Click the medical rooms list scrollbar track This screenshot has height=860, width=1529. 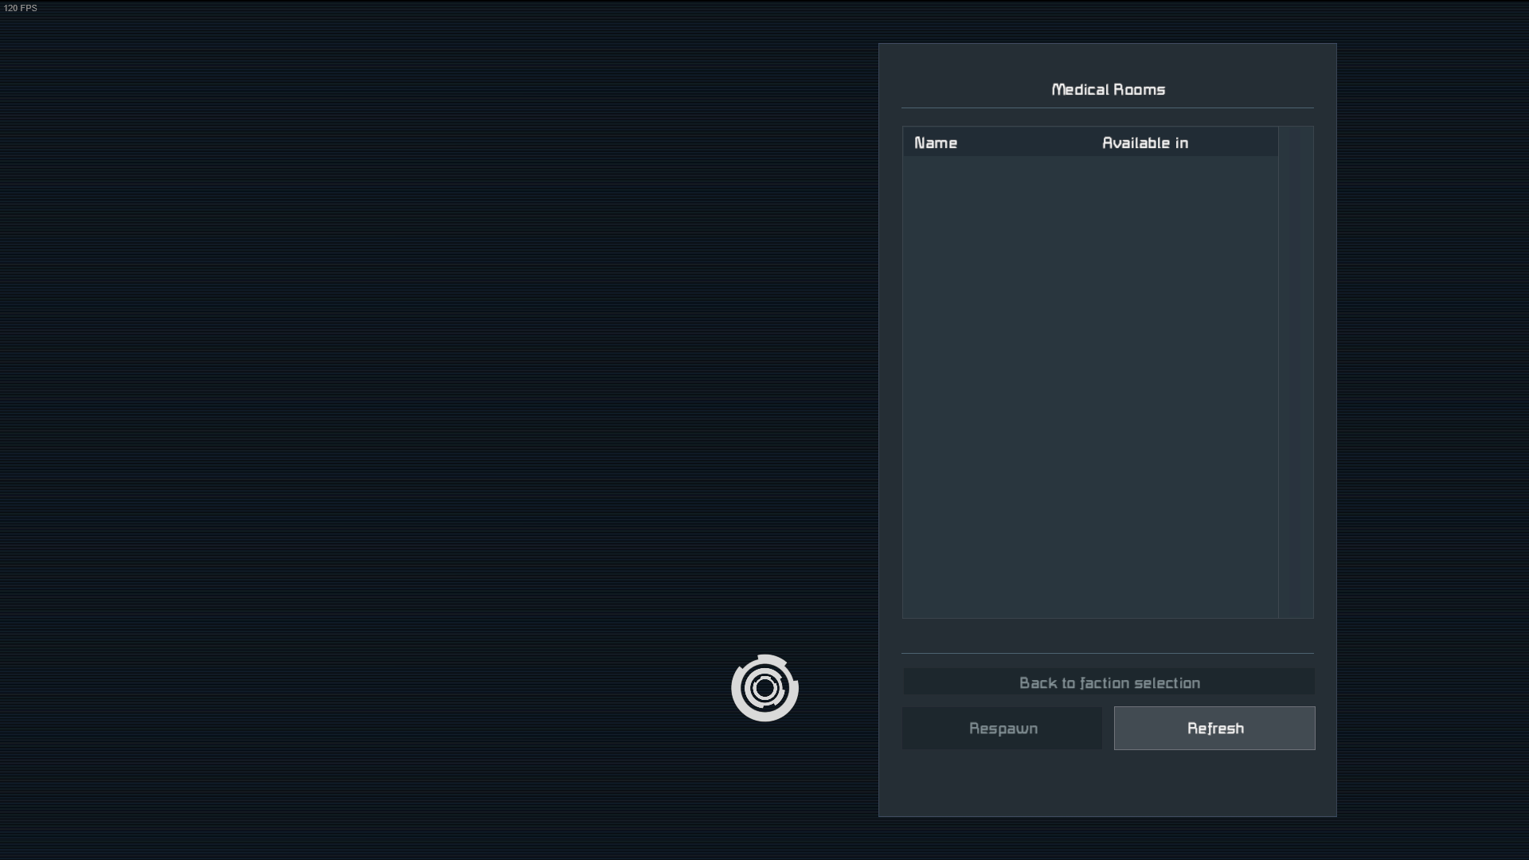1296,382
